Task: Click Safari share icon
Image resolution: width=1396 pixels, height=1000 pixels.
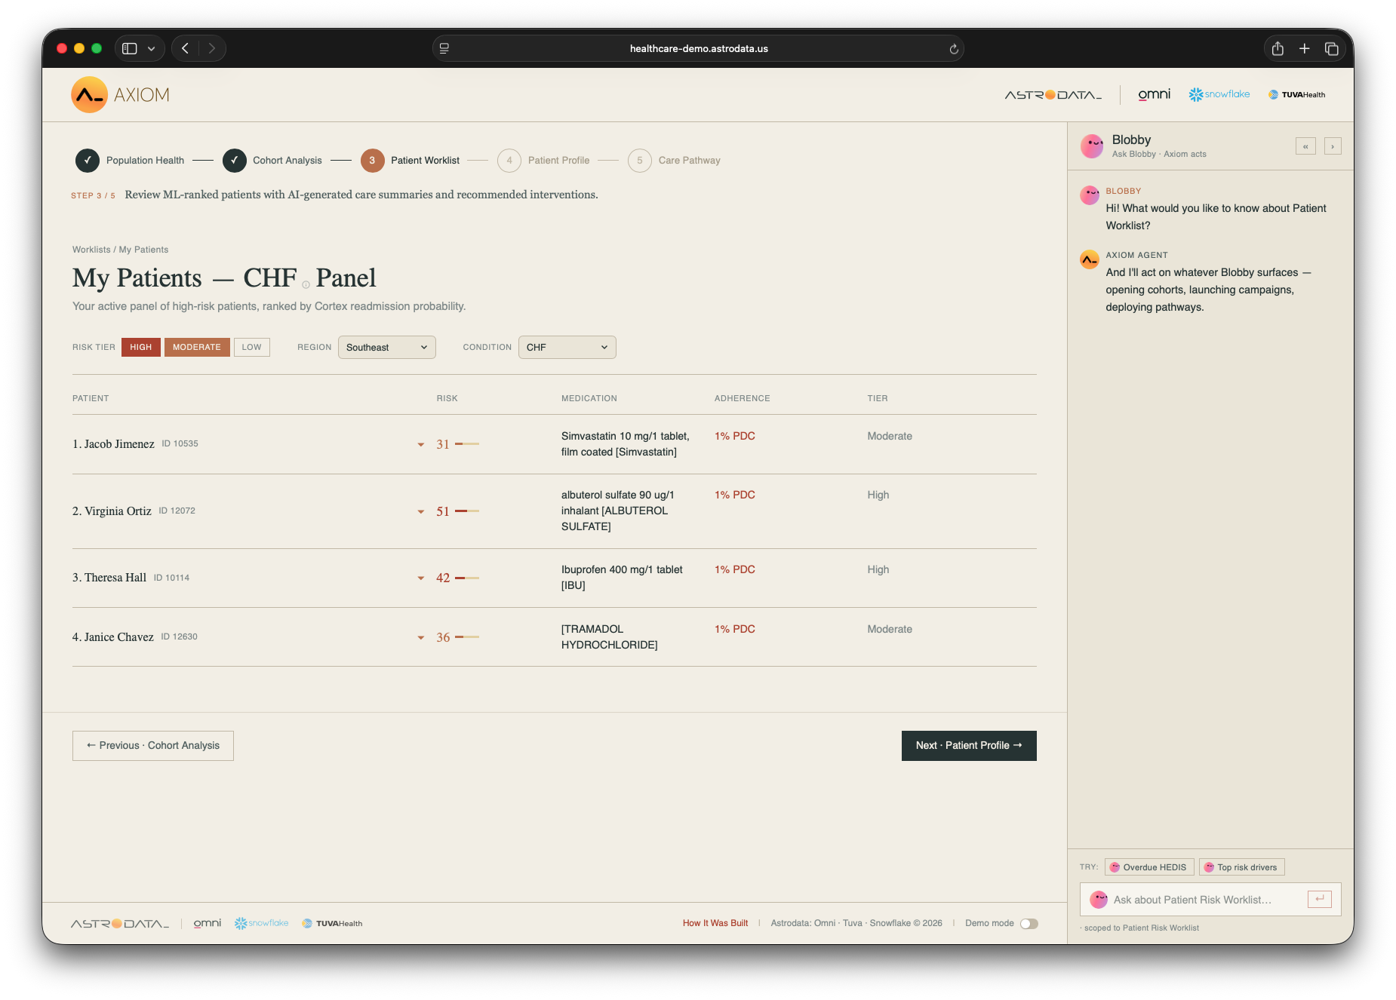Action: tap(1278, 48)
